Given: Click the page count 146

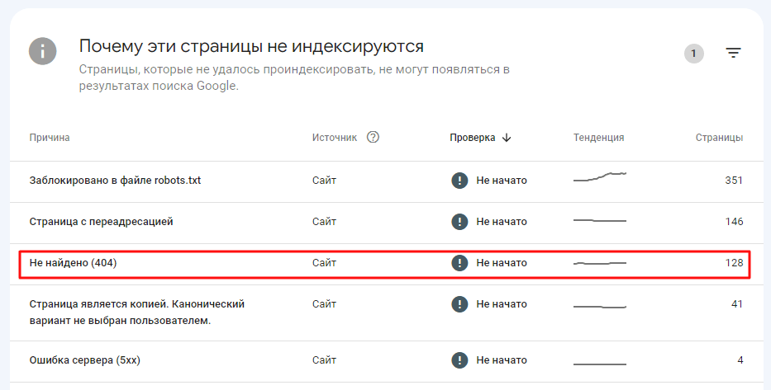Looking at the screenshot, I should [734, 222].
